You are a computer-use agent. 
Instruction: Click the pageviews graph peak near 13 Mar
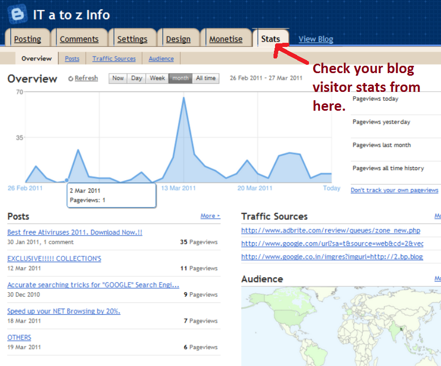pyautogui.click(x=184, y=98)
